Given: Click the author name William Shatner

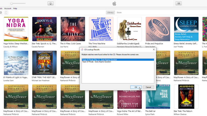Looking at the screenshot, I should pos(180,114).
